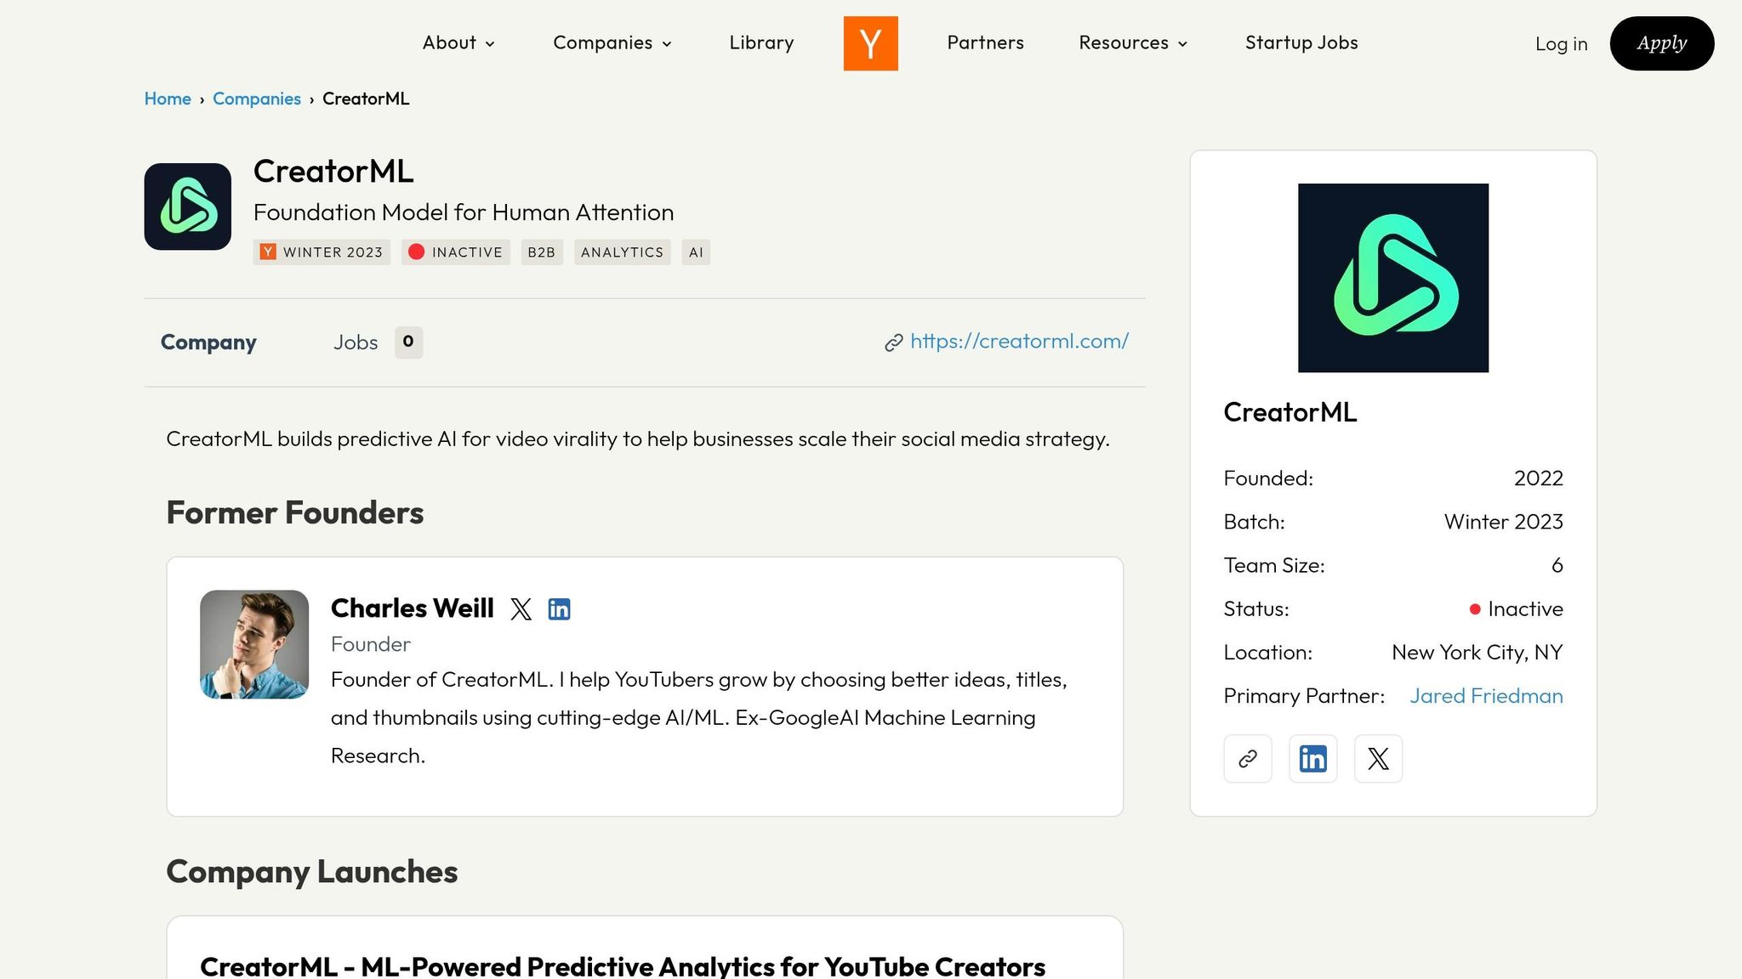Open CreatorML X icon in sidebar card
Image resolution: width=1742 pixels, height=979 pixels.
click(1378, 759)
